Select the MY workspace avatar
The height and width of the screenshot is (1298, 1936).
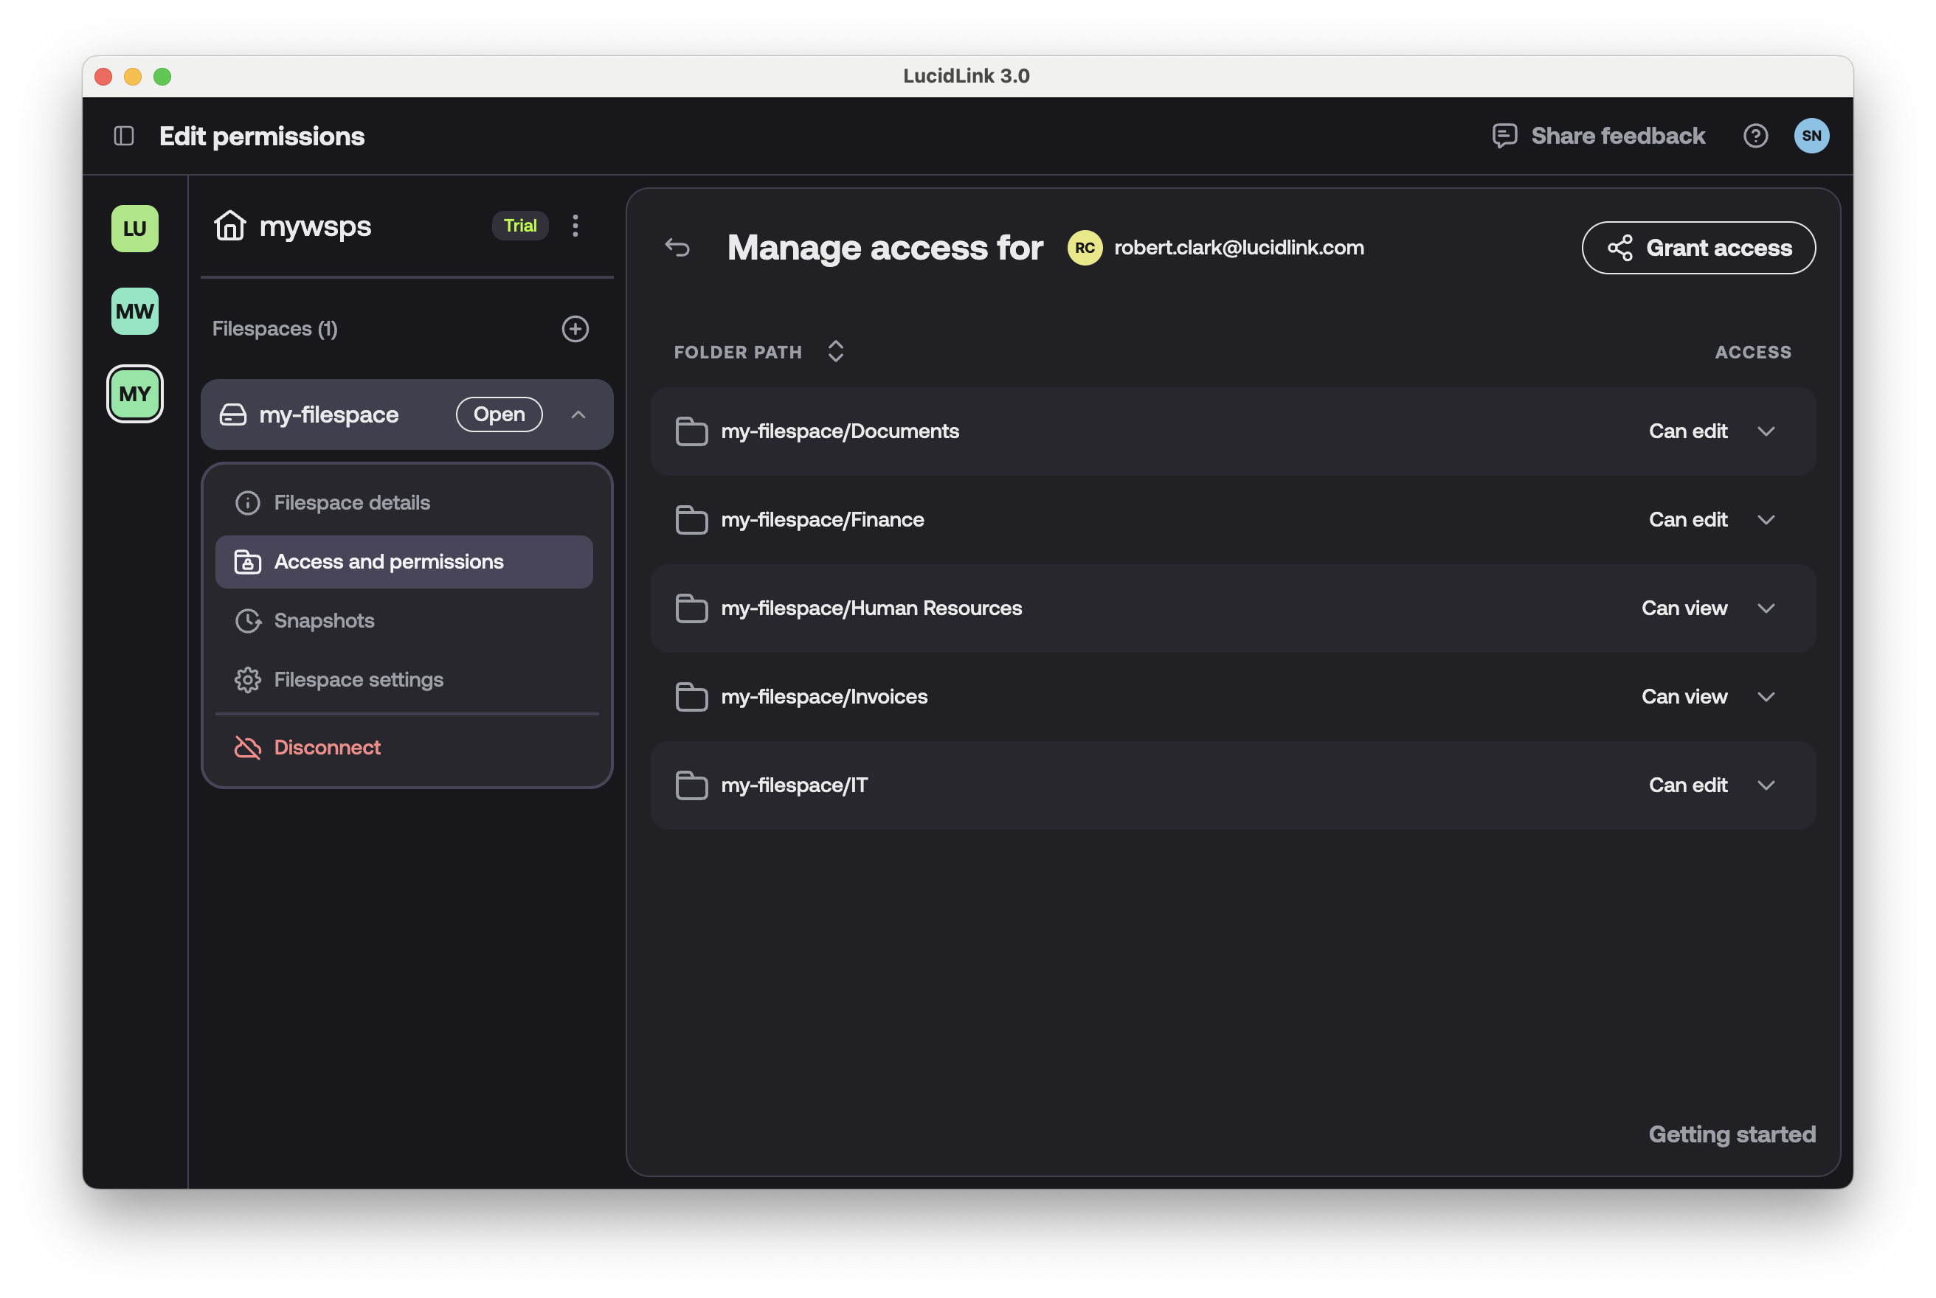[135, 394]
